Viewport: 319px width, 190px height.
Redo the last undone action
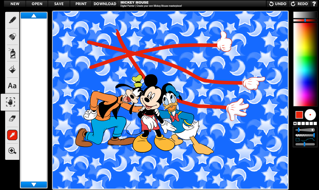point(299,4)
